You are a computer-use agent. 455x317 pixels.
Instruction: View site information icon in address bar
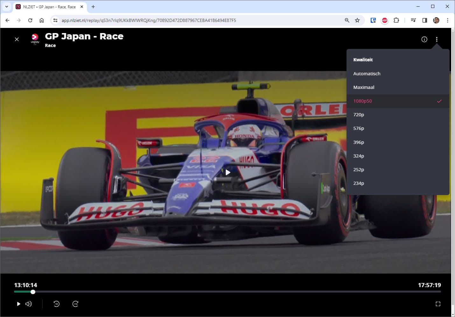tap(55, 20)
